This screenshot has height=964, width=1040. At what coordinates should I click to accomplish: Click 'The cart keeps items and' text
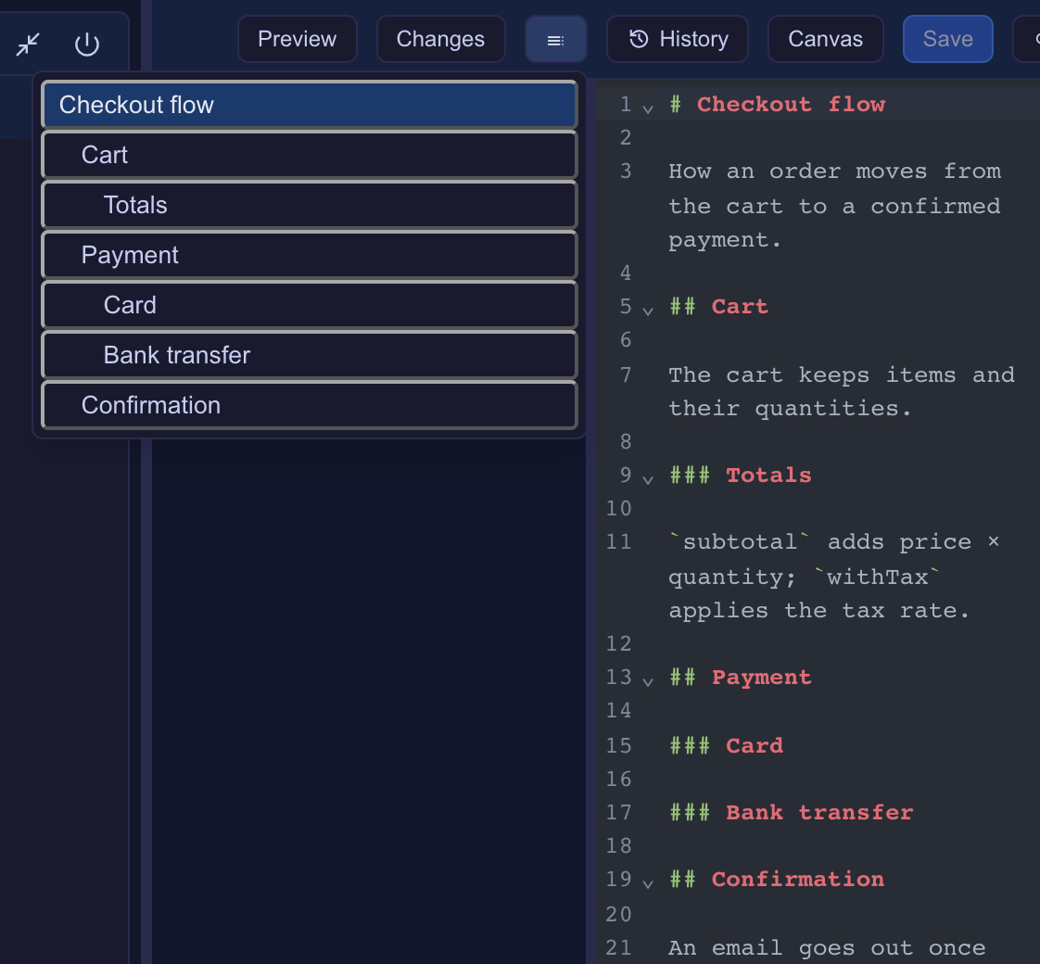coord(842,374)
